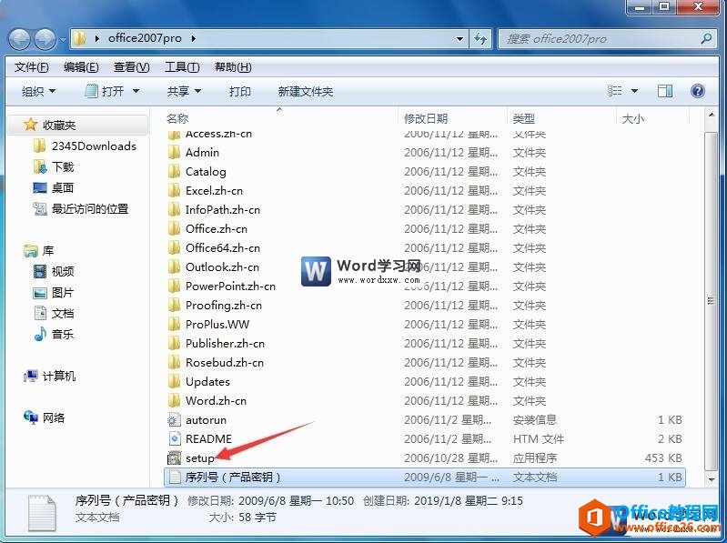This screenshot has height=543, width=727.
Task: Click the 打开 toolbar button
Action: tap(106, 91)
